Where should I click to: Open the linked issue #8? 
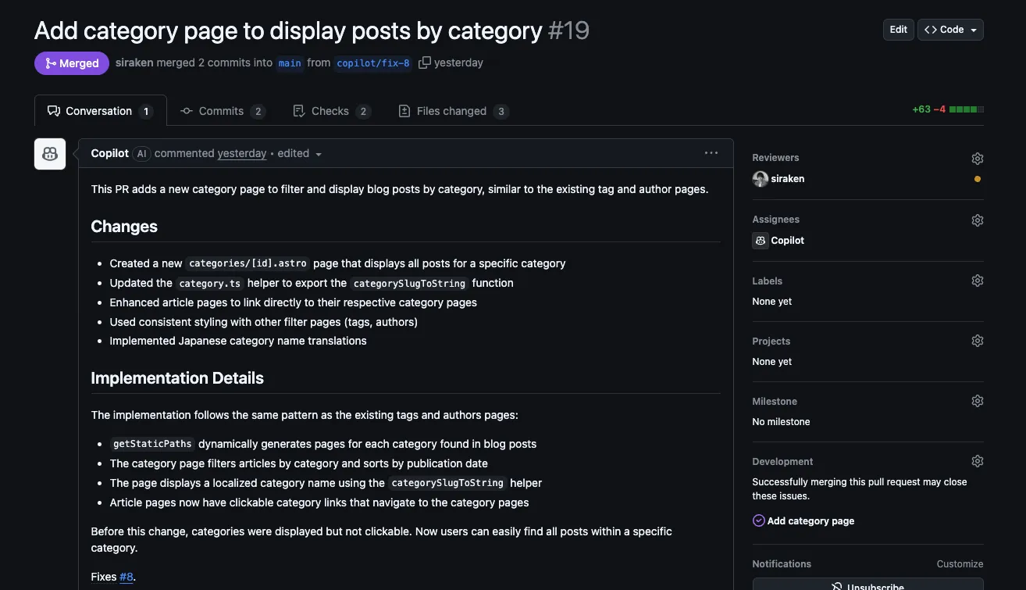coord(126,577)
